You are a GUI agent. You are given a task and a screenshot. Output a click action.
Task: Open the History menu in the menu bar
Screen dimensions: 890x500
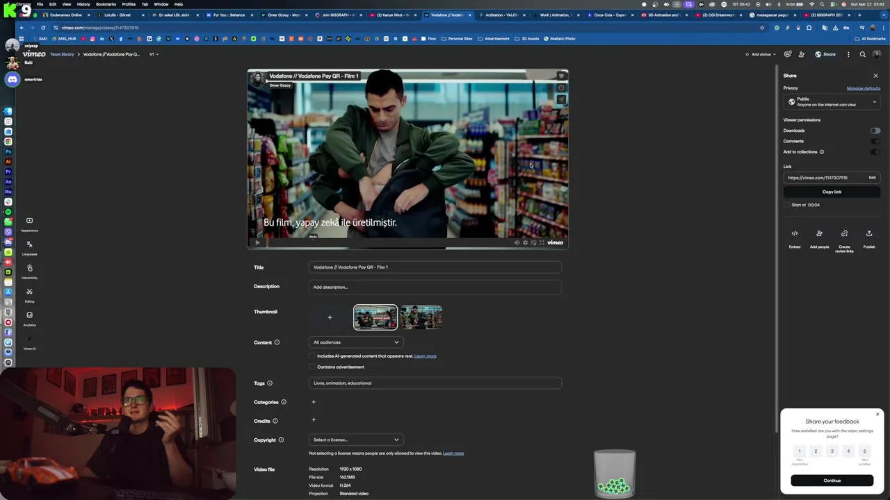point(83,4)
